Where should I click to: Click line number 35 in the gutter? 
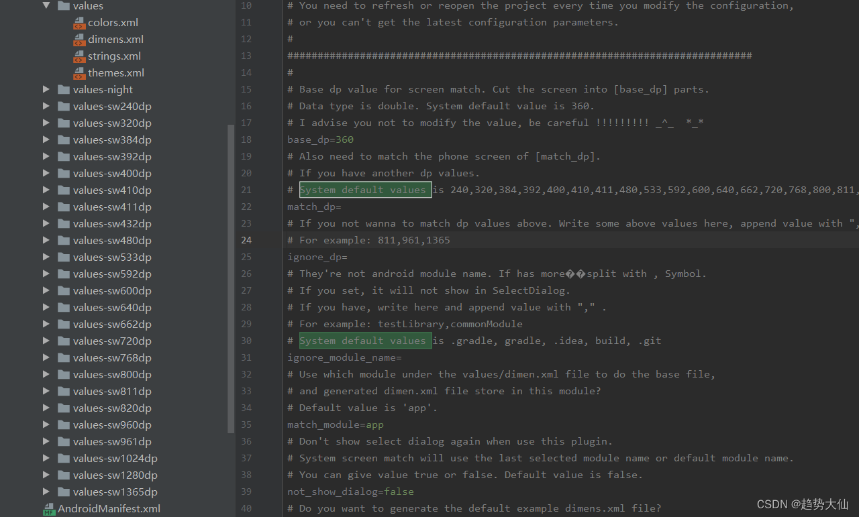pos(246,424)
